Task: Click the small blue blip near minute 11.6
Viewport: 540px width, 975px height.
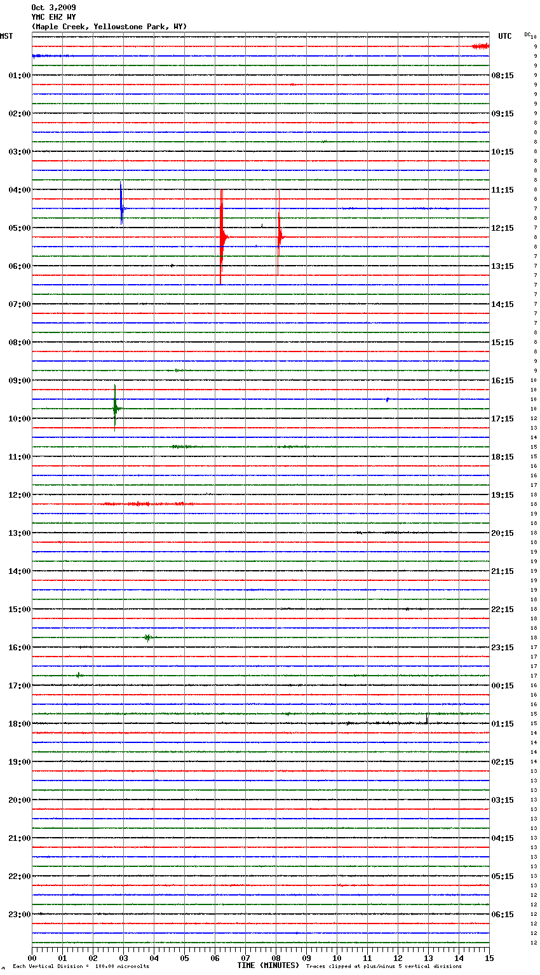Action: 388,400
